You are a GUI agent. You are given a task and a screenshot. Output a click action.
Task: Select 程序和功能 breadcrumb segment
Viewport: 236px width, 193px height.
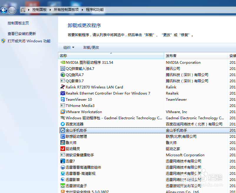95,10
